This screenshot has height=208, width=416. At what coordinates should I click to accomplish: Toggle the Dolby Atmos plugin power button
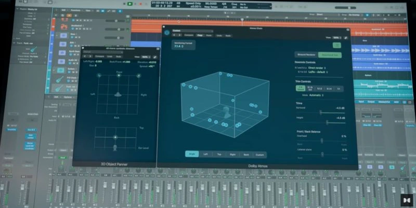coord(166,32)
